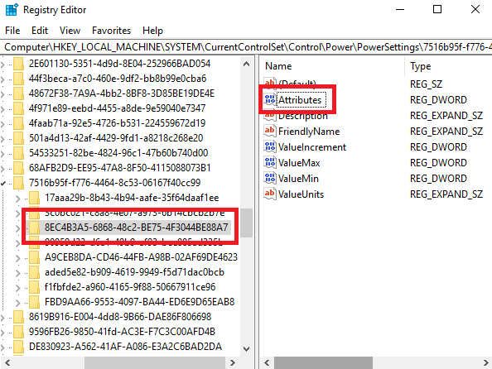
Task: Select the folder icon of 8EC4B3A5-6868-48c2-BE75-4F3044BE88A7
Action: click(x=34, y=227)
